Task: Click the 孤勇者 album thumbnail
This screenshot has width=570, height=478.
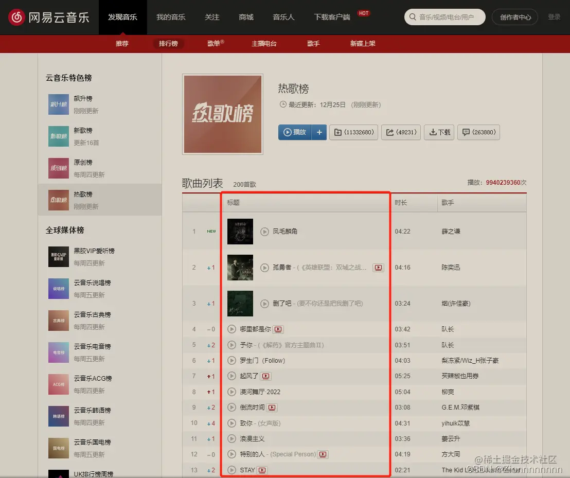Action: pos(240,268)
